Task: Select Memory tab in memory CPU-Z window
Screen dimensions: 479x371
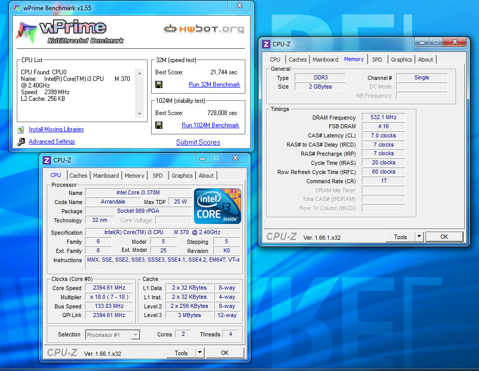Action: (354, 59)
